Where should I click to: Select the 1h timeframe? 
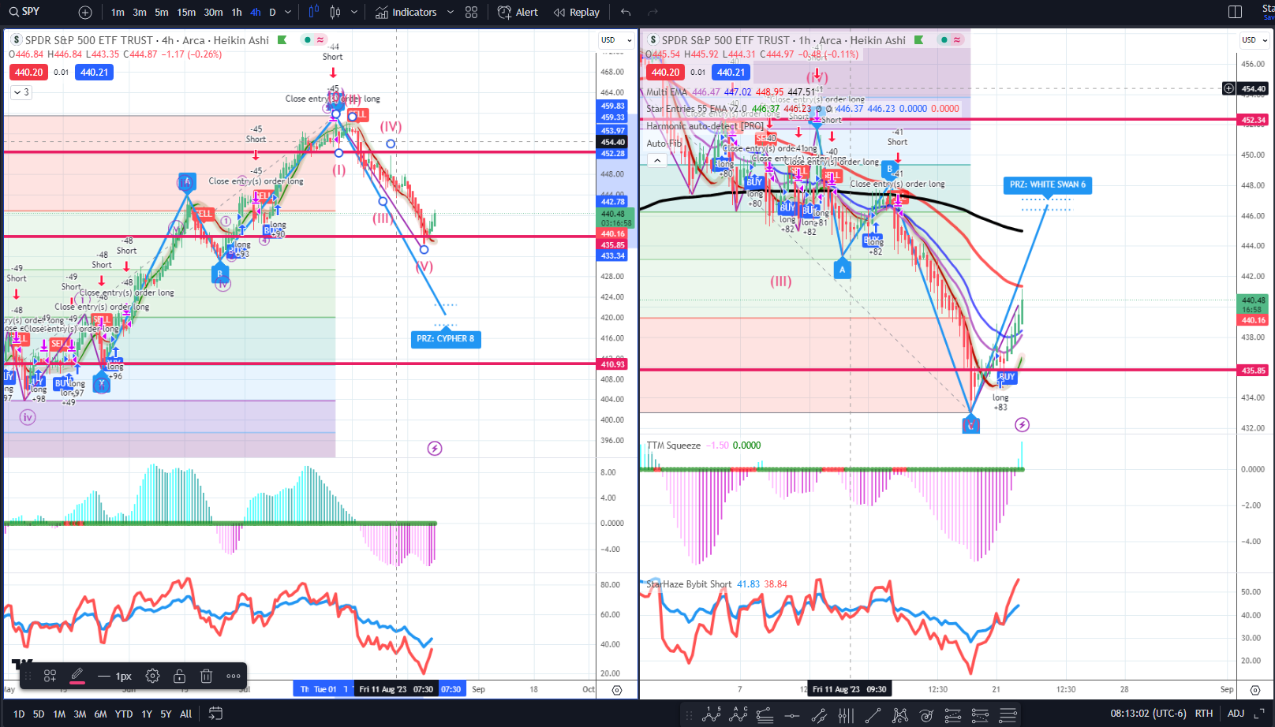237,13
